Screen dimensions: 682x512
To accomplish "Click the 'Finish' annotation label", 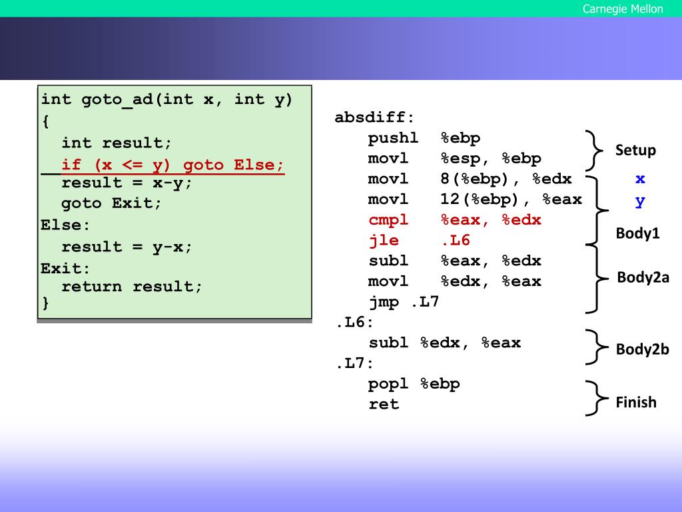I will point(636,402).
